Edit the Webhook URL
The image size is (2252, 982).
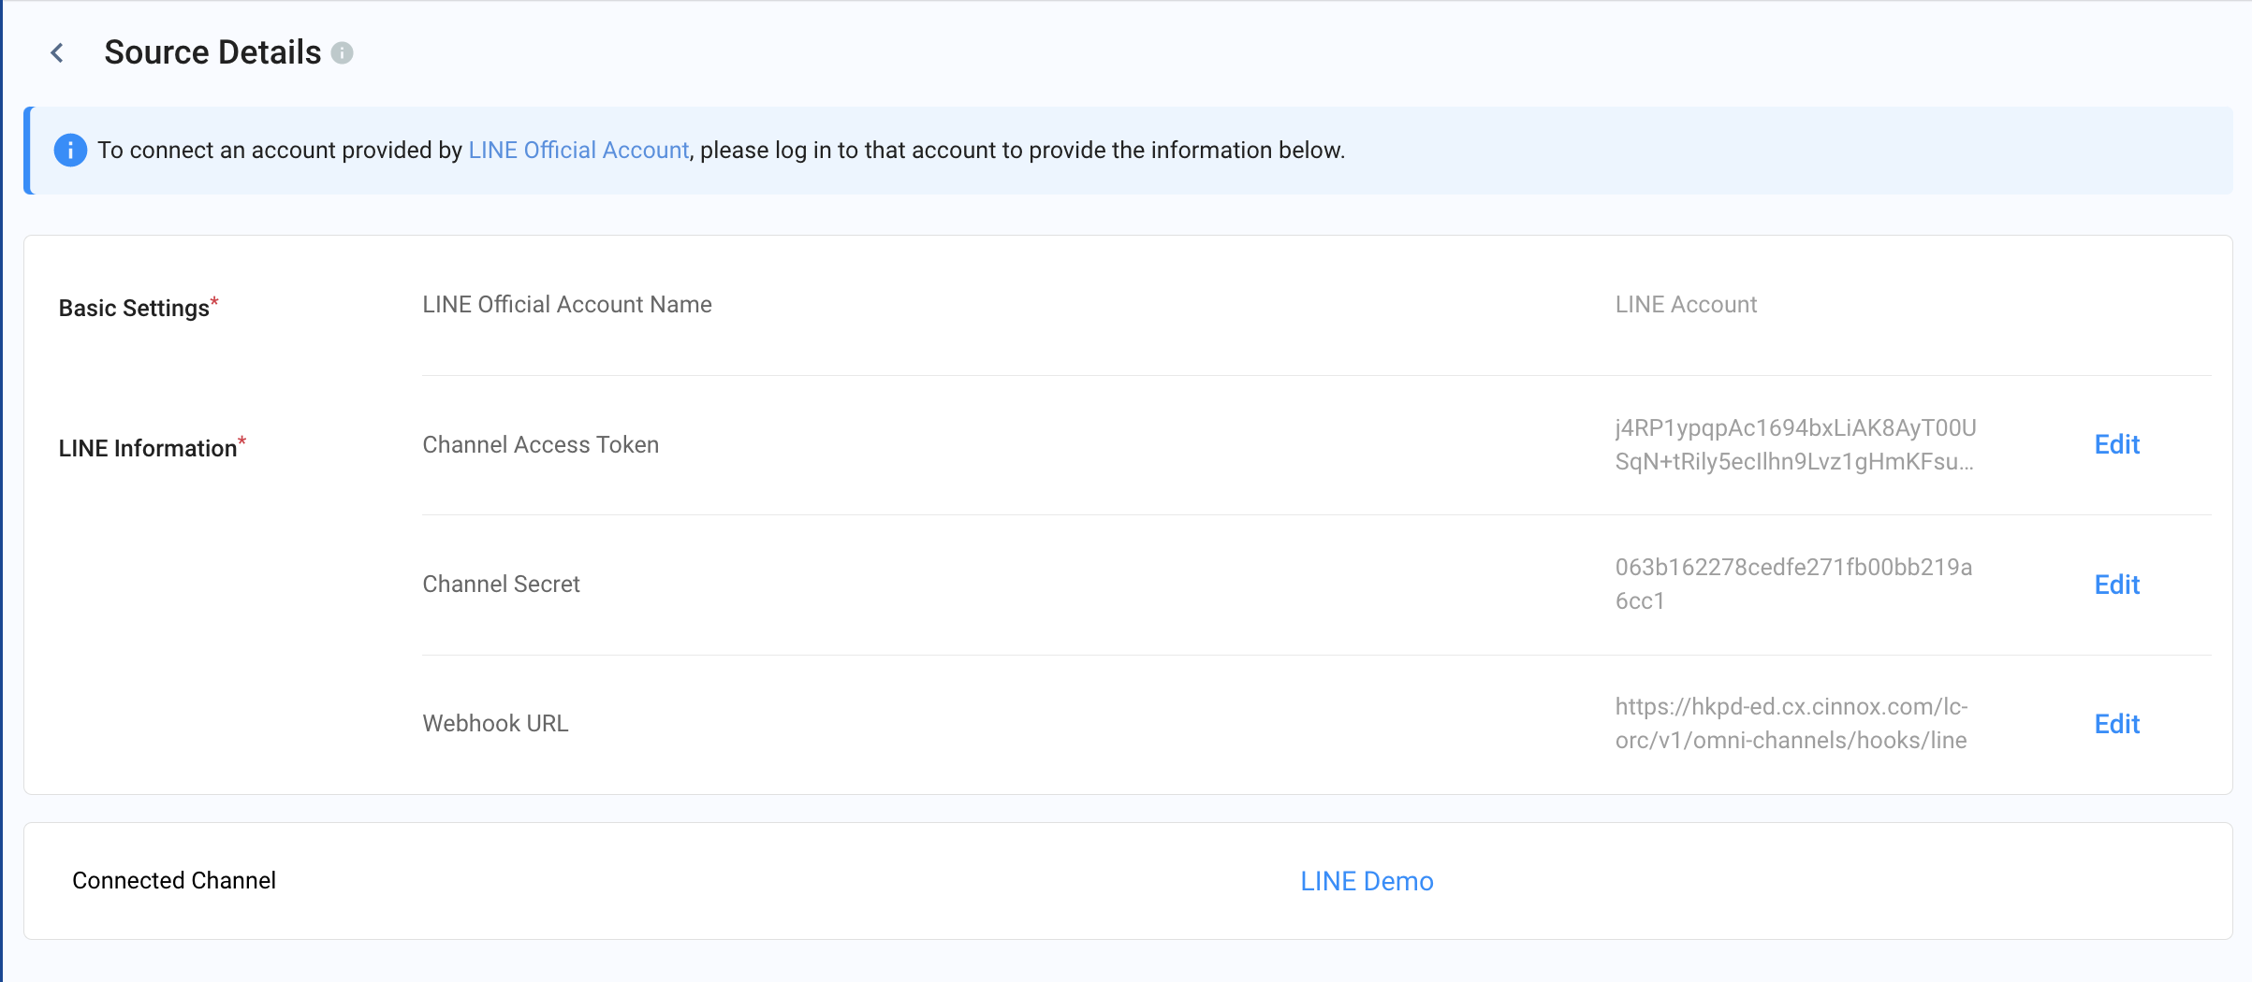2116,724
